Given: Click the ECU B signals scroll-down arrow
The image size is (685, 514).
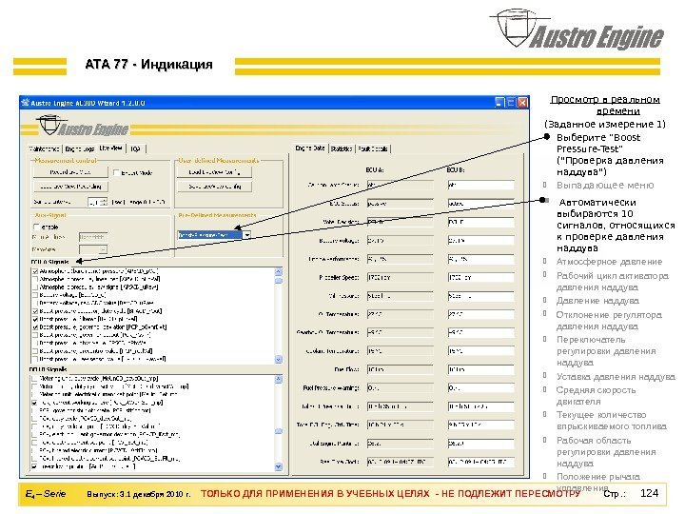Looking at the screenshot, I should pos(279,466).
